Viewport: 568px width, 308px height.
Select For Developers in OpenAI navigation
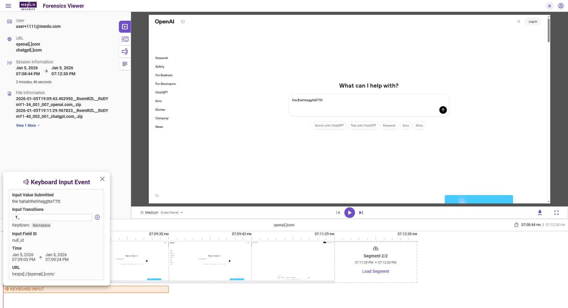point(166,84)
